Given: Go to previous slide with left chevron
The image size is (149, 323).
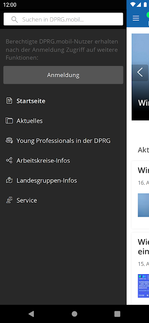Looking at the screenshot, I should [x=140, y=73].
